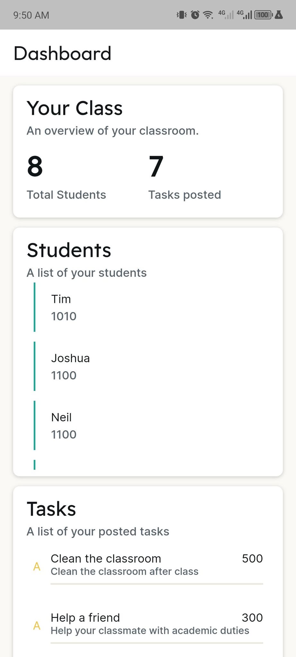Tap the Total Students count of 8
This screenshot has width=296, height=657.
pyautogui.click(x=35, y=166)
